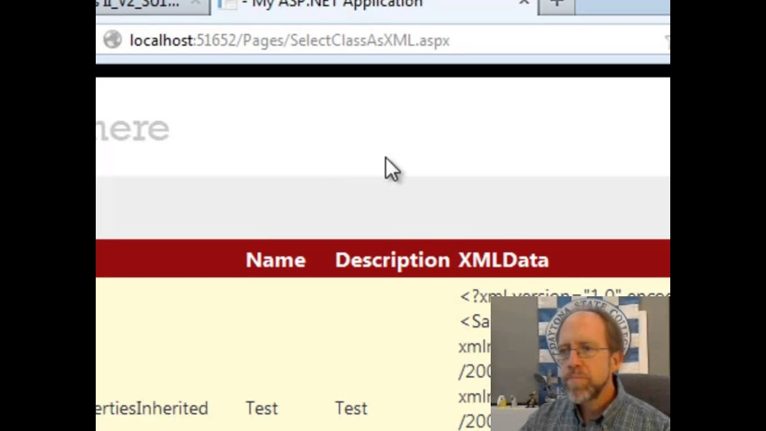Focus the localhost address bar

383,40
